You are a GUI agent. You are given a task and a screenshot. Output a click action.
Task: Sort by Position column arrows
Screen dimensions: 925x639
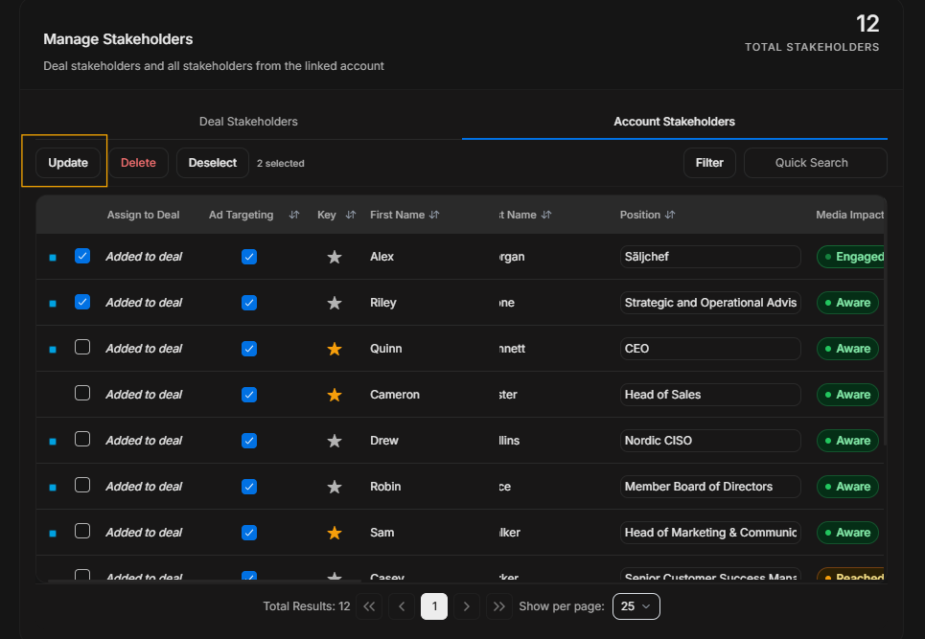[x=670, y=216]
